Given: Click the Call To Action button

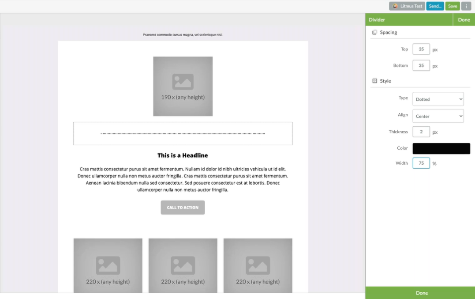Looking at the screenshot, I should tap(183, 208).
